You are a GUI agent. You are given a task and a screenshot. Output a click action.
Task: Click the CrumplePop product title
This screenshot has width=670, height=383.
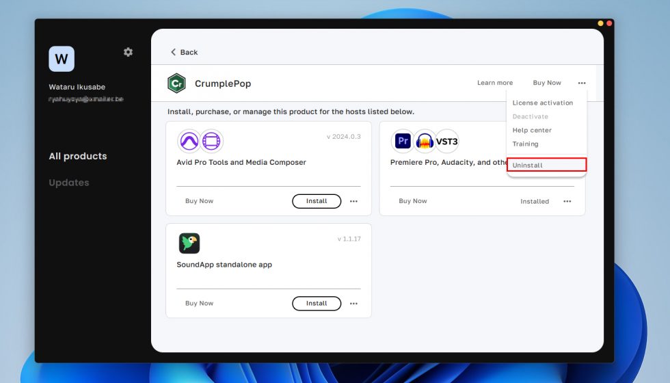pos(223,83)
